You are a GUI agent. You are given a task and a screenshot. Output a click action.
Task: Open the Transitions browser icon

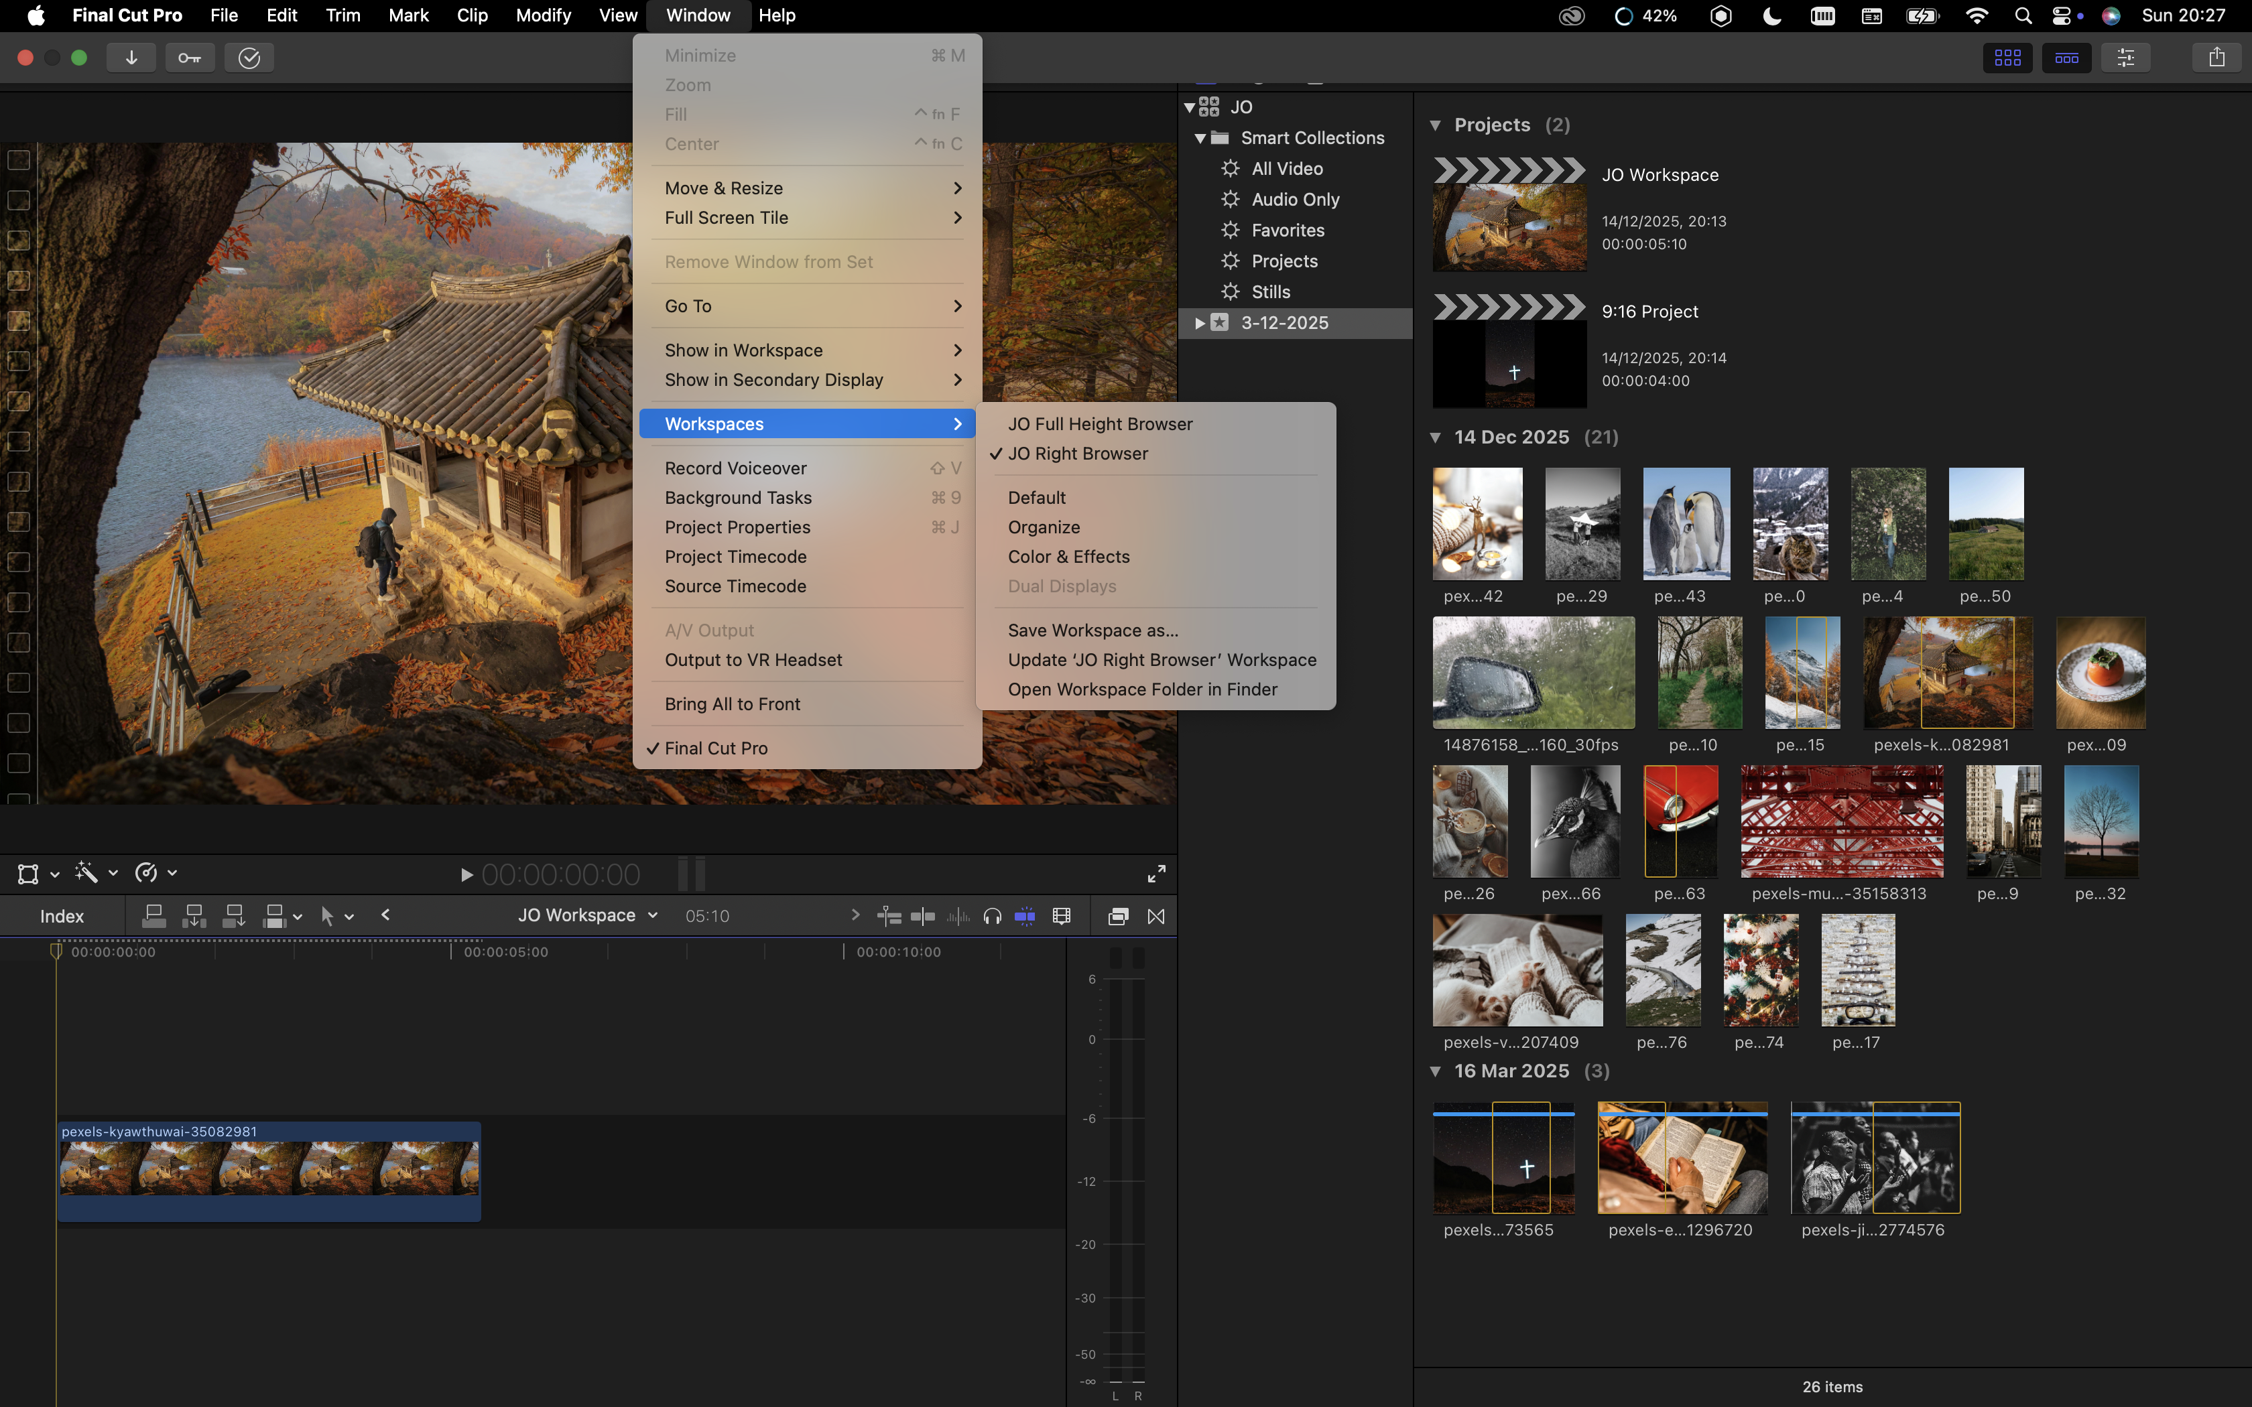click(1155, 917)
